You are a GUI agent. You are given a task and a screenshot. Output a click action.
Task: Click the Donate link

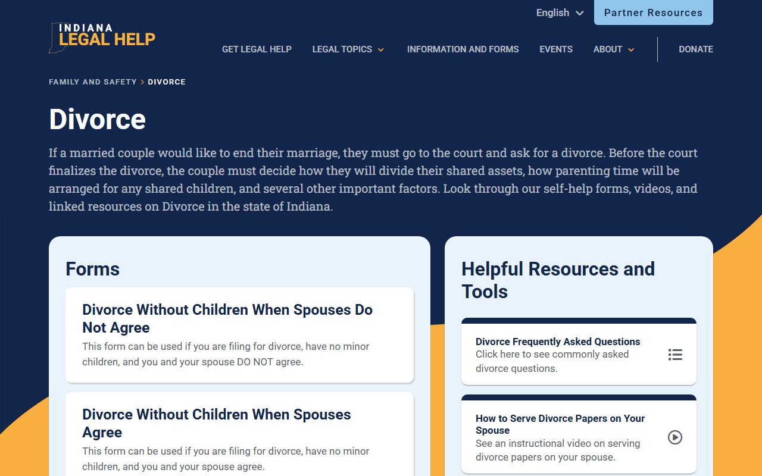[x=696, y=49]
